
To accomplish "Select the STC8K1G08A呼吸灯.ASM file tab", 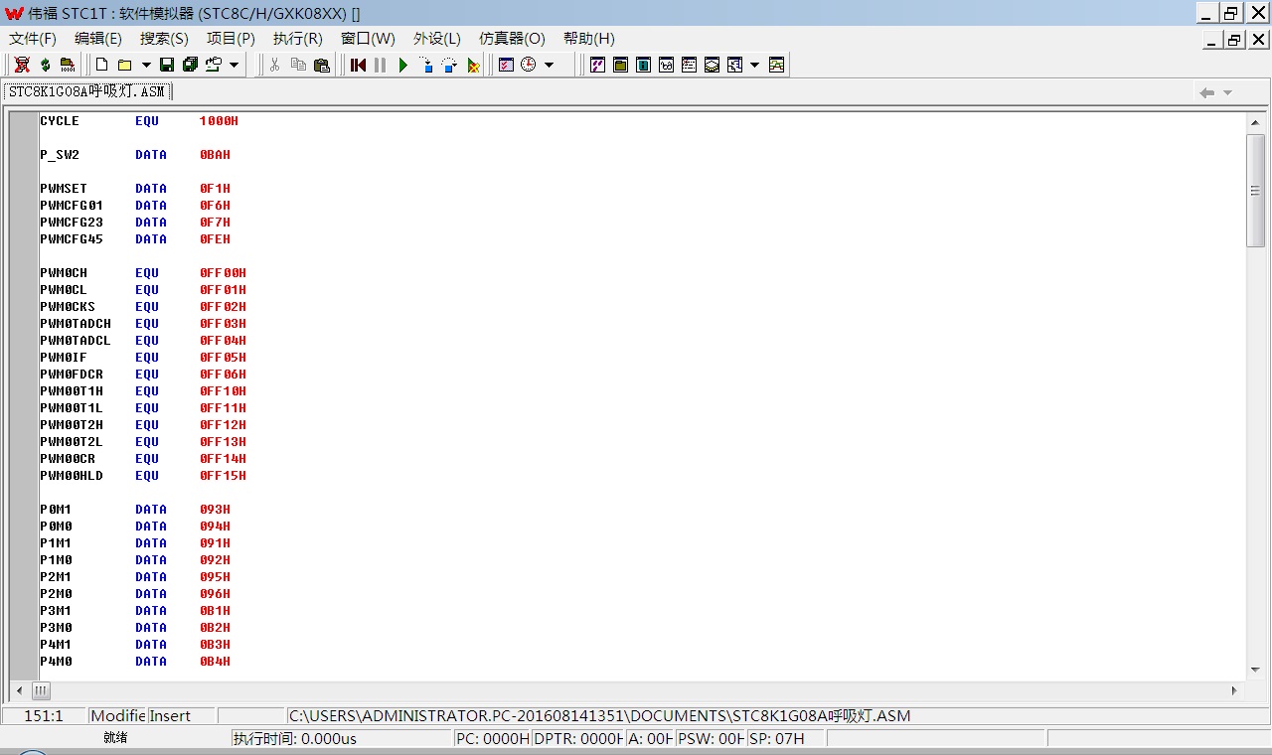I will point(87,91).
